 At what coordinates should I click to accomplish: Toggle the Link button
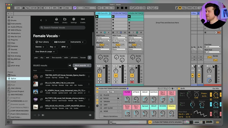coord(18,8)
